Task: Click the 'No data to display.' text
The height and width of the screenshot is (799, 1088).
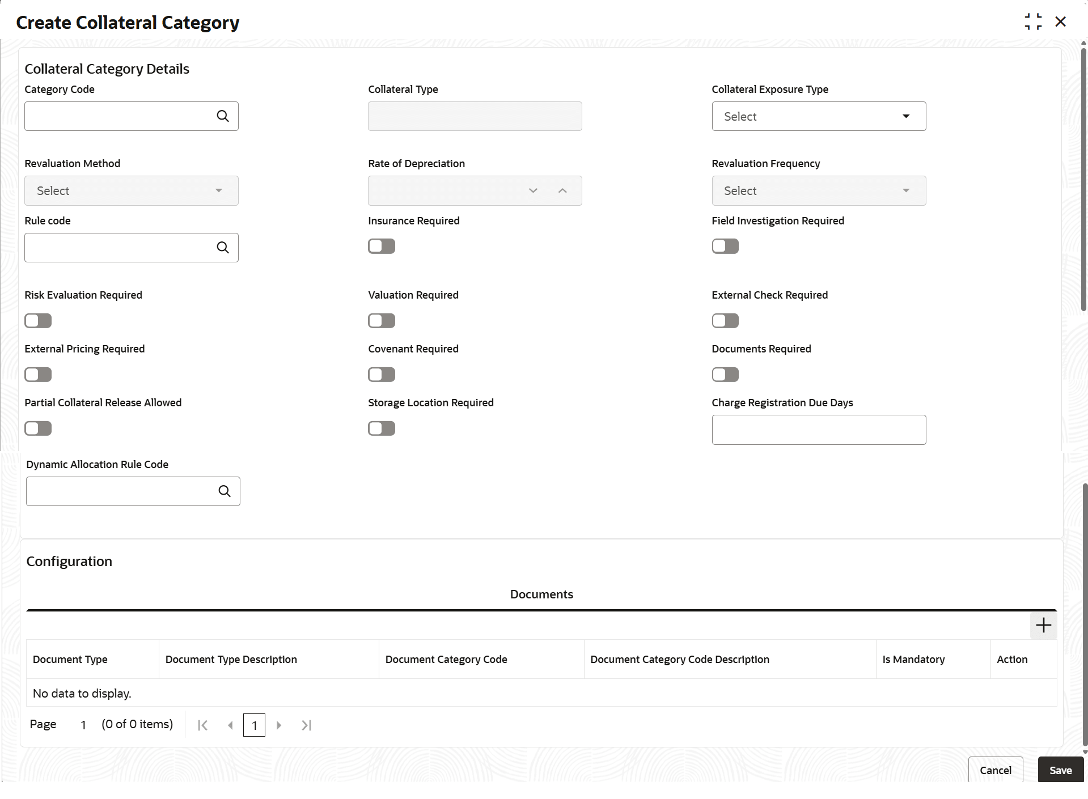Action: click(x=82, y=693)
